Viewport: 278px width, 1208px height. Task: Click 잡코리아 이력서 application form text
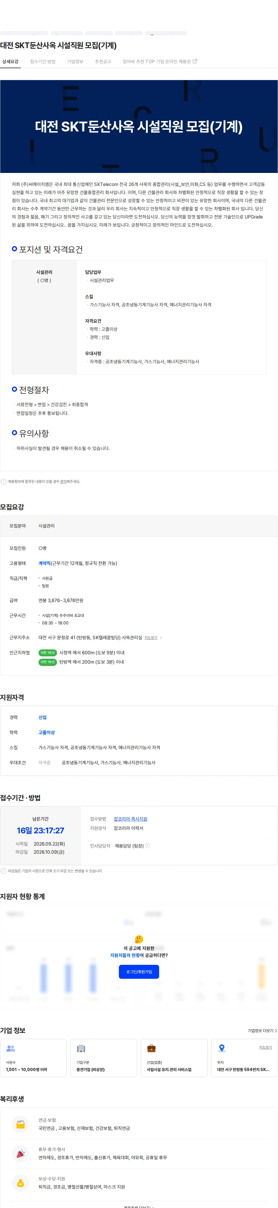click(128, 828)
